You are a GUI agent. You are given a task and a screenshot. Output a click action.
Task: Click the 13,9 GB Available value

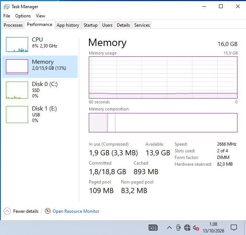tap(158, 153)
